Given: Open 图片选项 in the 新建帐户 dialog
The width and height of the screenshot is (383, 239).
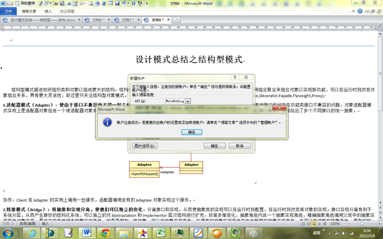Looking at the screenshot, I should coord(144,146).
